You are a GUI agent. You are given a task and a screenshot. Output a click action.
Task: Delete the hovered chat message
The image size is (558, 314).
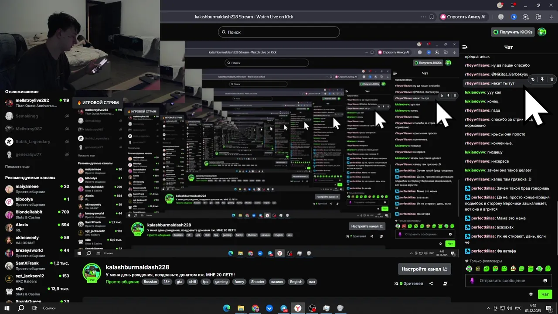551,79
